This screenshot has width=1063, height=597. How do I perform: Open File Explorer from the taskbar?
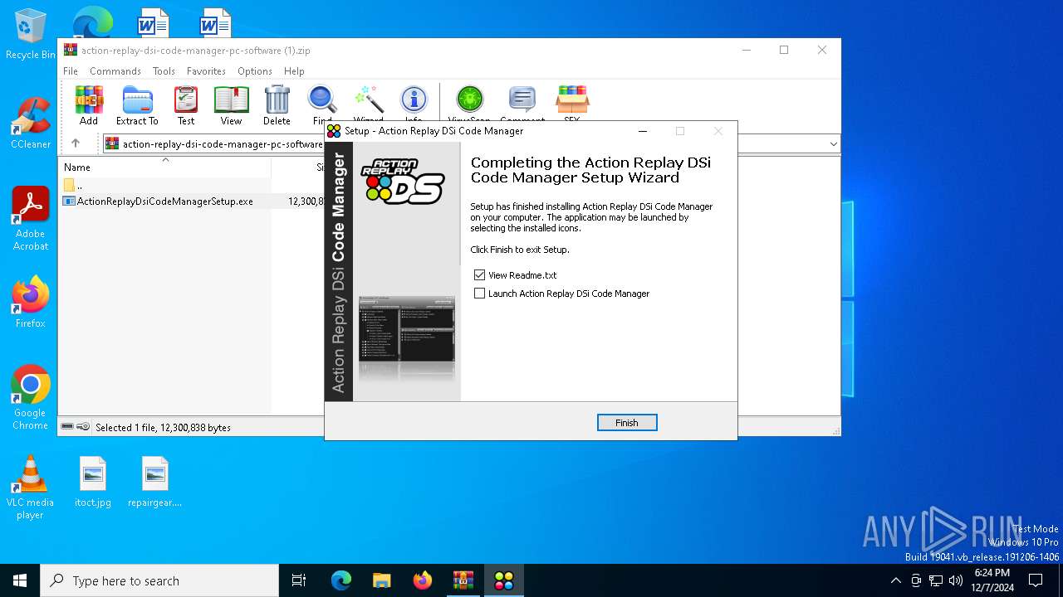click(x=382, y=580)
